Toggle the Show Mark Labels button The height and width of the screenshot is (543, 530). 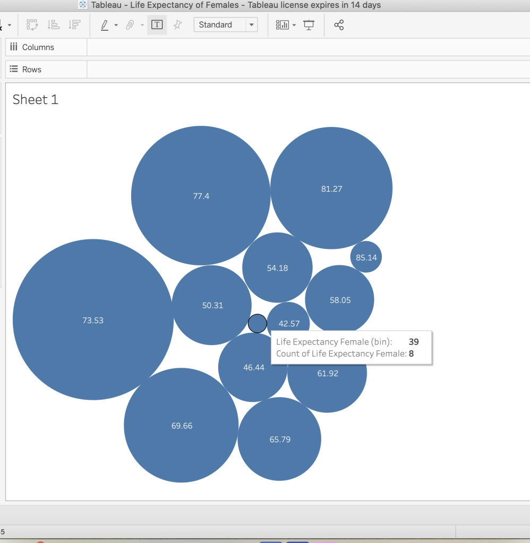point(157,25)
